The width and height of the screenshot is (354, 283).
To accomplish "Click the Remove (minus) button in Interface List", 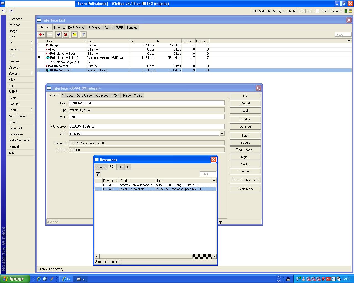I will tap(50, 35).
